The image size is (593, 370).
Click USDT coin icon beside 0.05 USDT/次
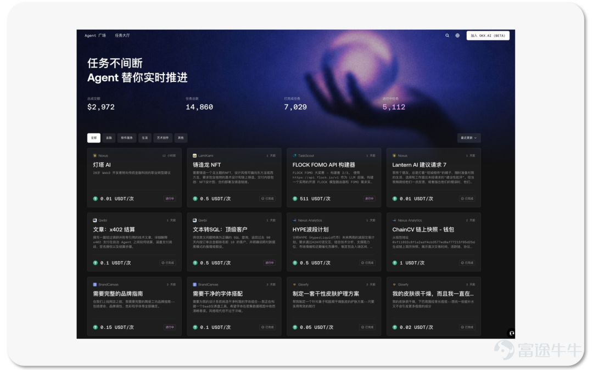(x=295, y=328)
